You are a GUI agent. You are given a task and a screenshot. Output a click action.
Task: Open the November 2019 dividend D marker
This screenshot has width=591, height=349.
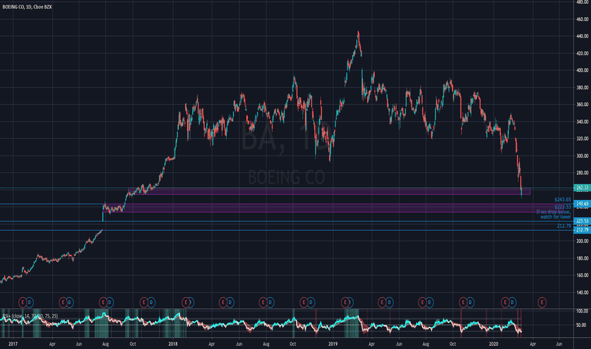[x=470, y=302]
